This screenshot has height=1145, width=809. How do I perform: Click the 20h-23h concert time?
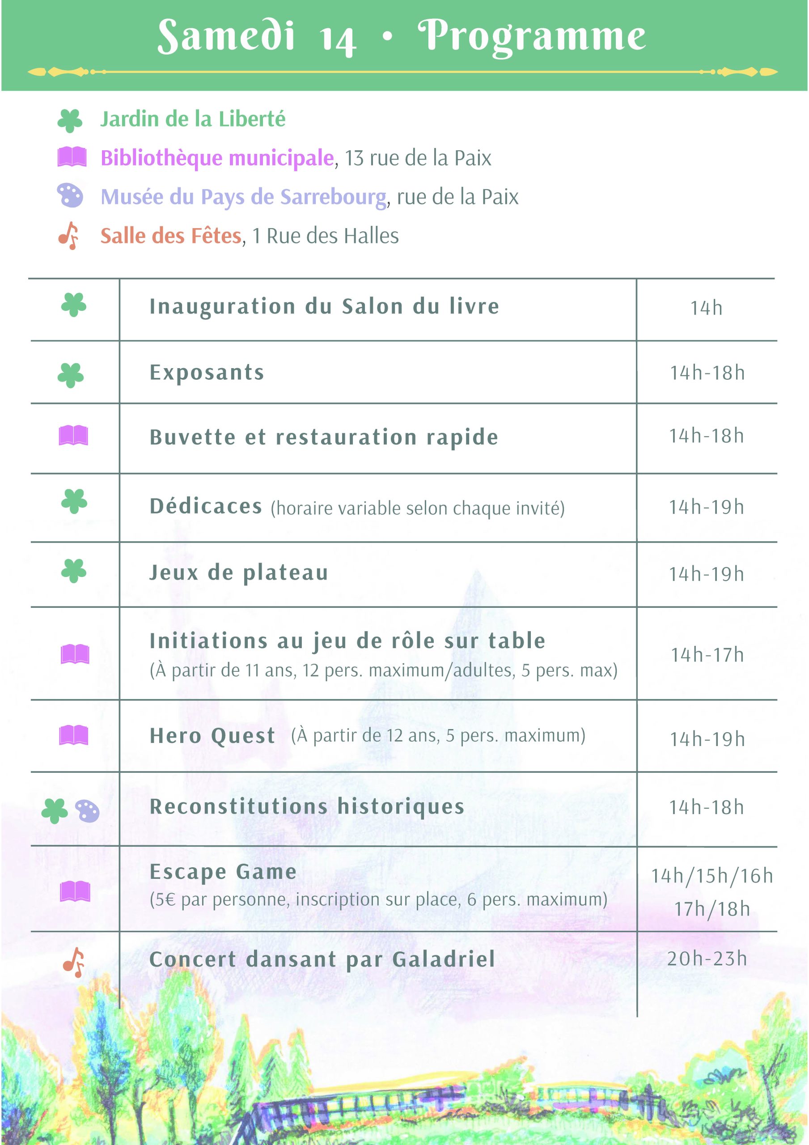coord(707,958)
